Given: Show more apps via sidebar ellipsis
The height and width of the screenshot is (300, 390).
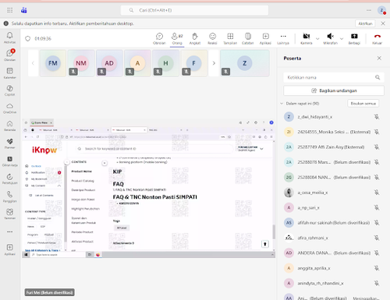Looking at the screenshot, I should click(9, 231).
